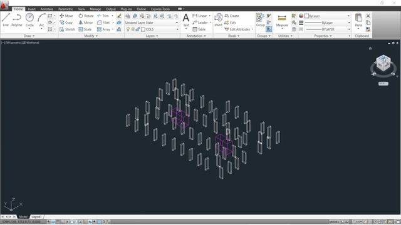Switch to the Output ribbon tab
401x225 pixels.
[111, 9]
